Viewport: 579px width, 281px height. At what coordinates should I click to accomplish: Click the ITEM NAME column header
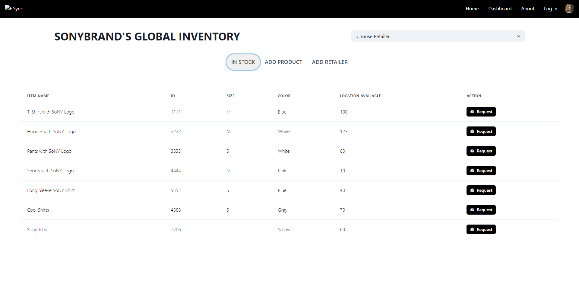pyautogui.click(x=38, y=96)
